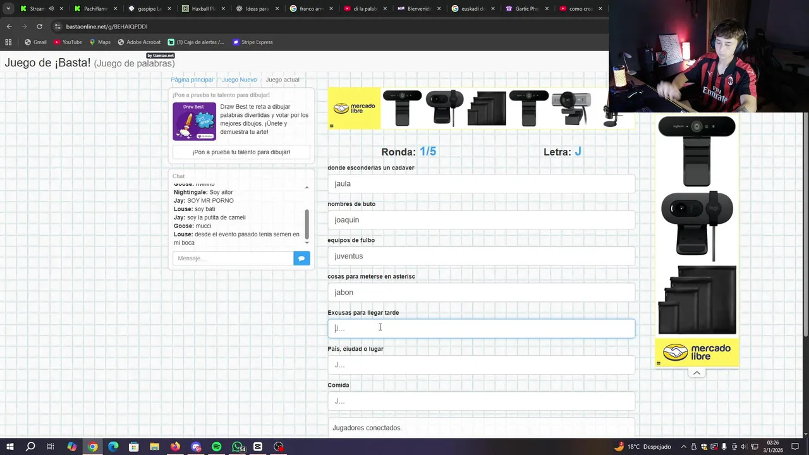Viewport: 809px width, 455px height.
Task: Click the address bar URL
Action: tap(106, 27)
